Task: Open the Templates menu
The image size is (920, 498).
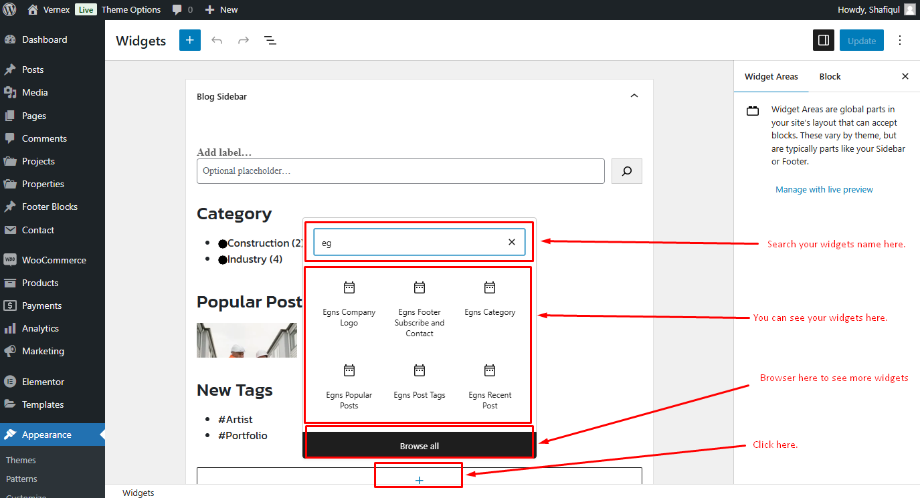Action: 43,404
